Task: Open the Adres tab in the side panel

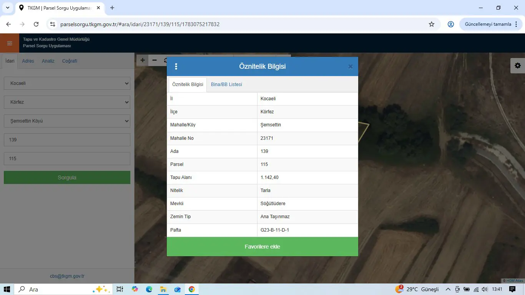Action: (28, 61)
